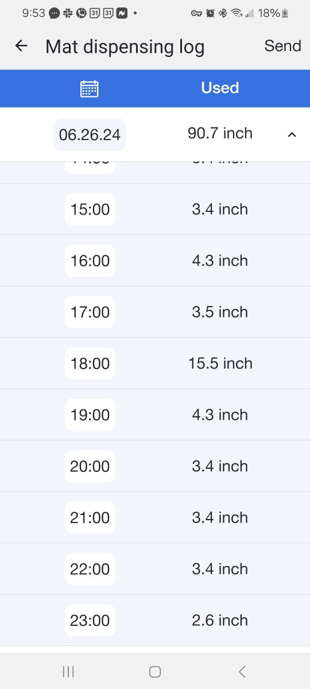Select the 20:00 time chip
Screen dimensions: 310x689
pos(90,466)
